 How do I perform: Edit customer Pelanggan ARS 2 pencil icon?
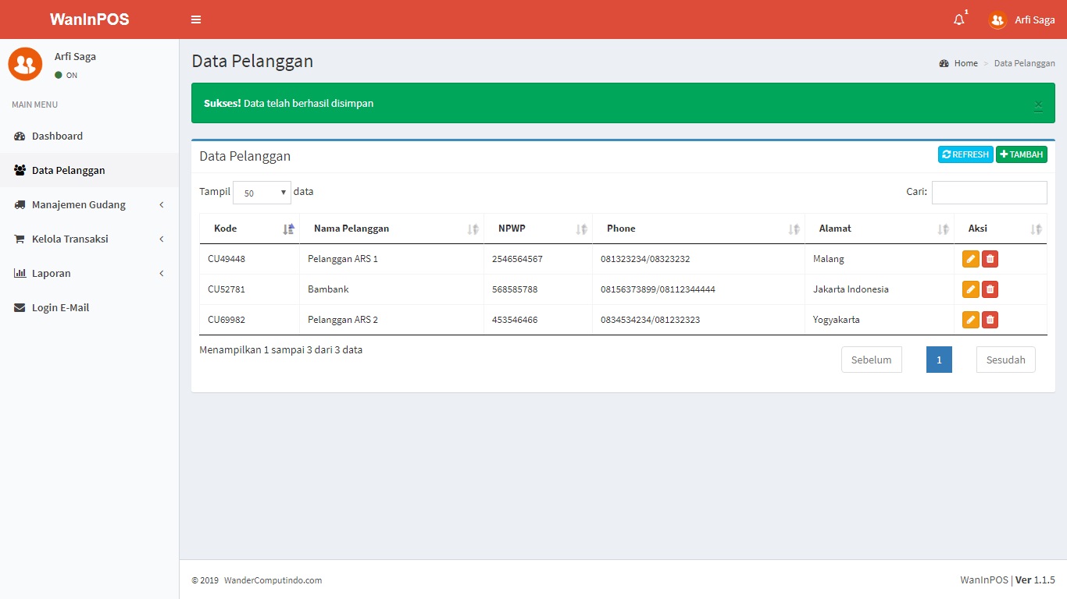coord(970,320)
